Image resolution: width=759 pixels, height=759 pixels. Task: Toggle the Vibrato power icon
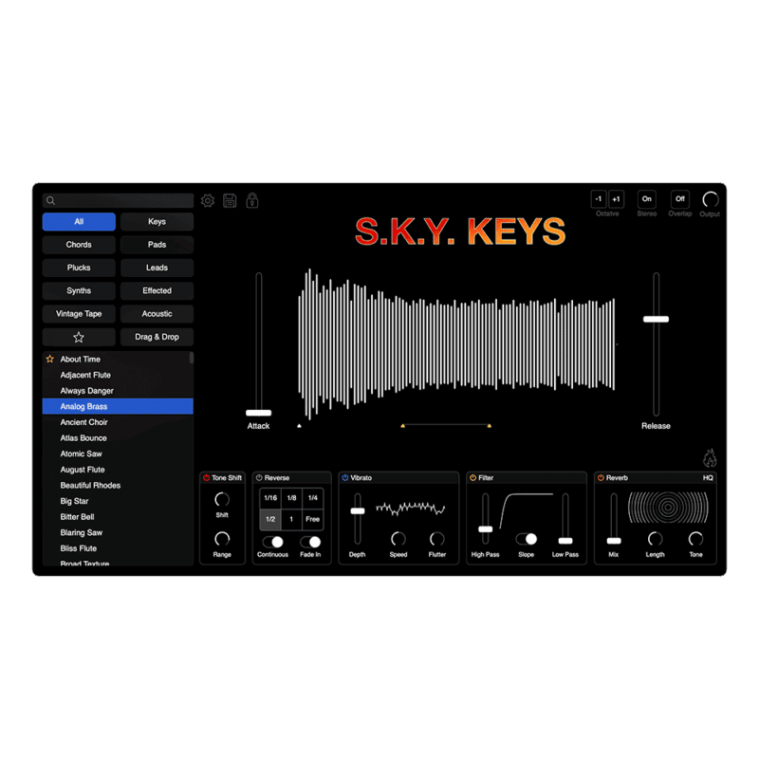click(345, 478)
